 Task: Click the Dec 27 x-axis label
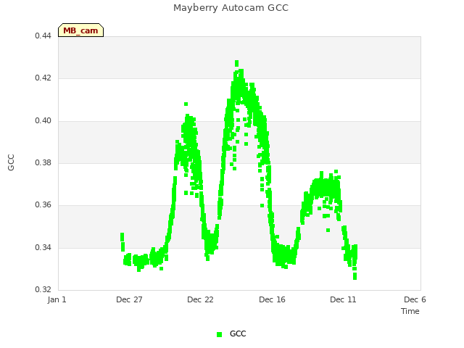point(129,299)
